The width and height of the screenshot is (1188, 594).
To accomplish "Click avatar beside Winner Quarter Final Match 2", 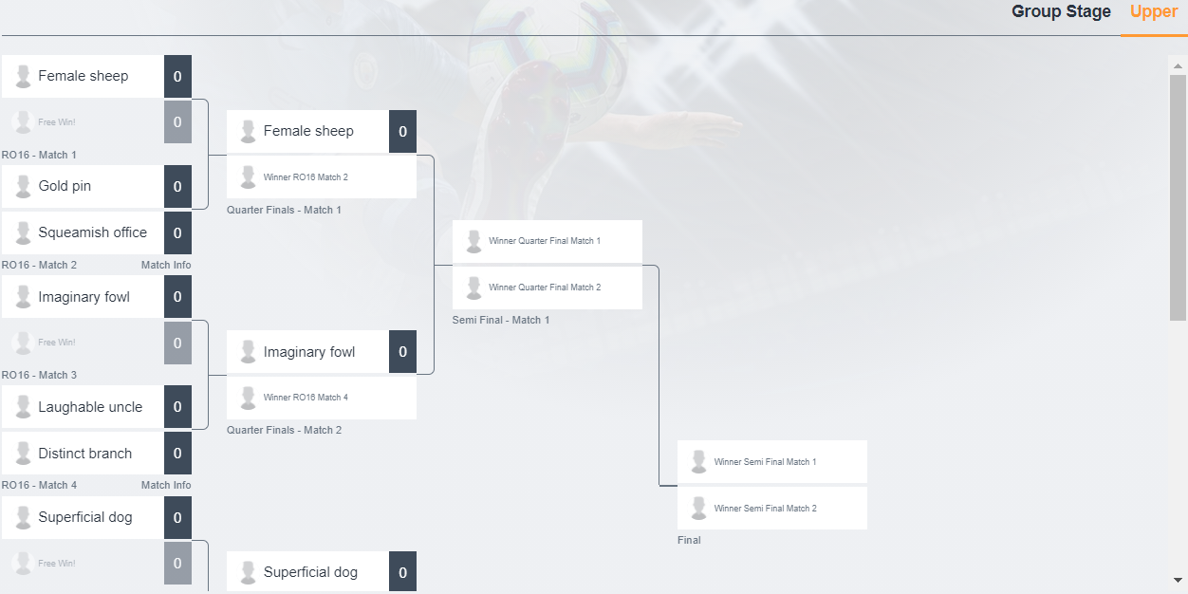I will 474,288.
